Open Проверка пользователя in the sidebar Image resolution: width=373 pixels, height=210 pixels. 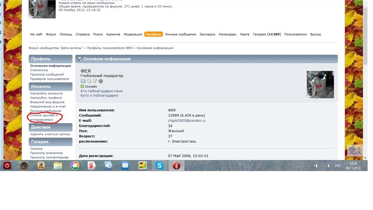click(49, 79)
